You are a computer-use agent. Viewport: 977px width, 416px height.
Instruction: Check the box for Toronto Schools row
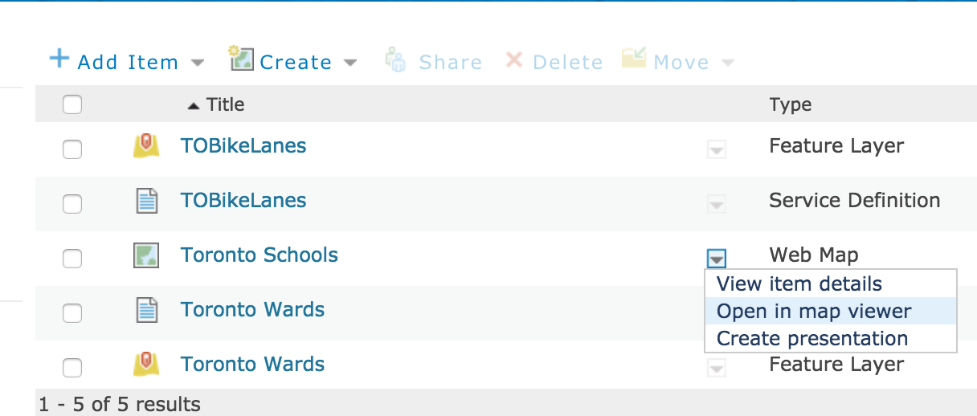[72, 258]
